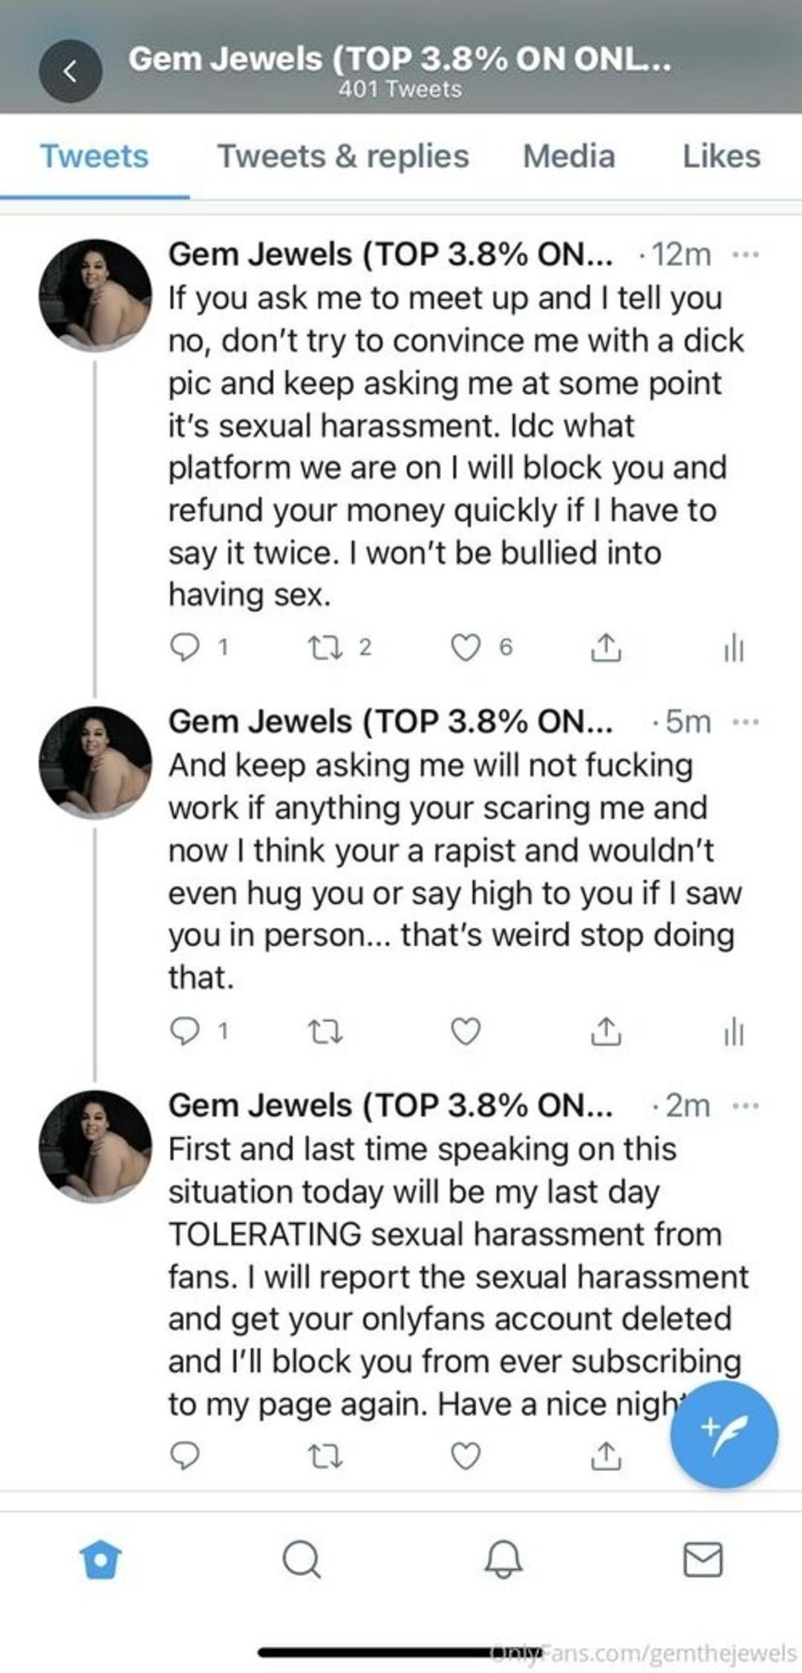Switch to Tweets & replies tab

pyautogui.click(x=342, y=157)
